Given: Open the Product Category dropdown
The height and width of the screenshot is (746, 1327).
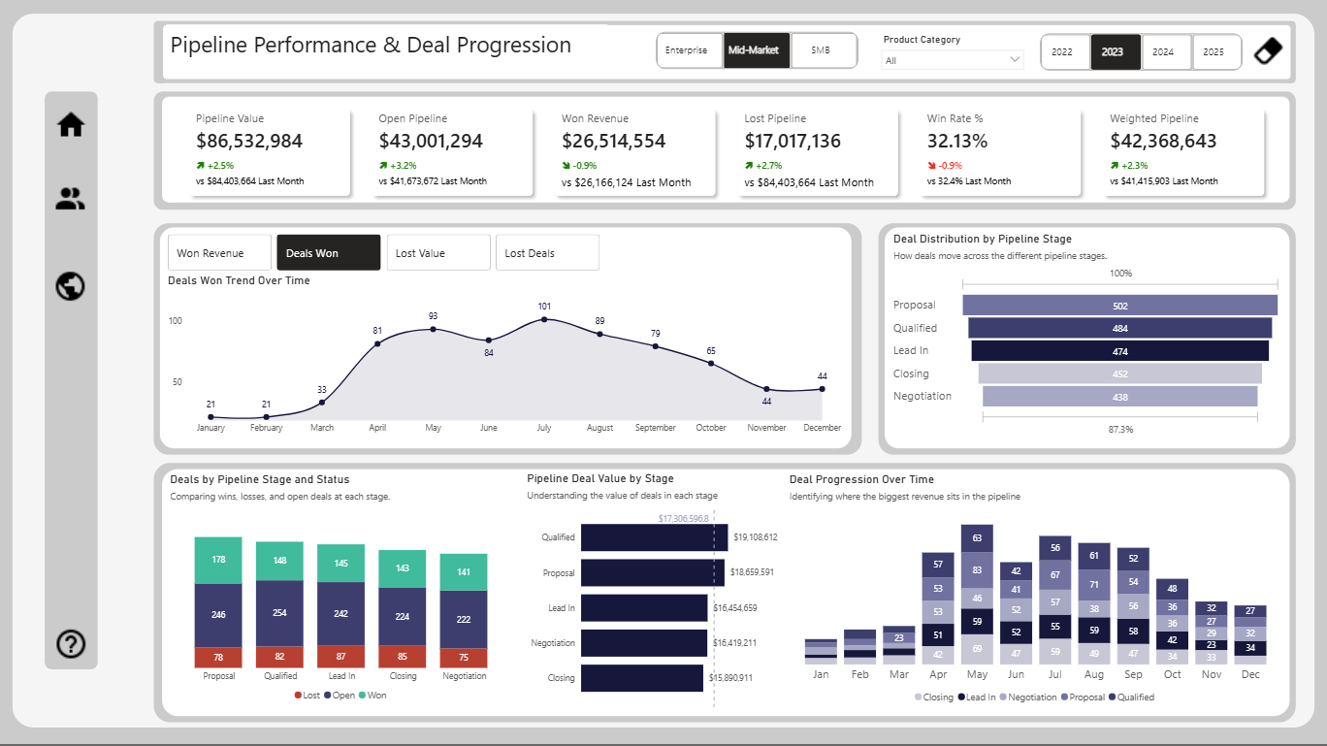Looking at the screenshot, I should pos(953,60).
